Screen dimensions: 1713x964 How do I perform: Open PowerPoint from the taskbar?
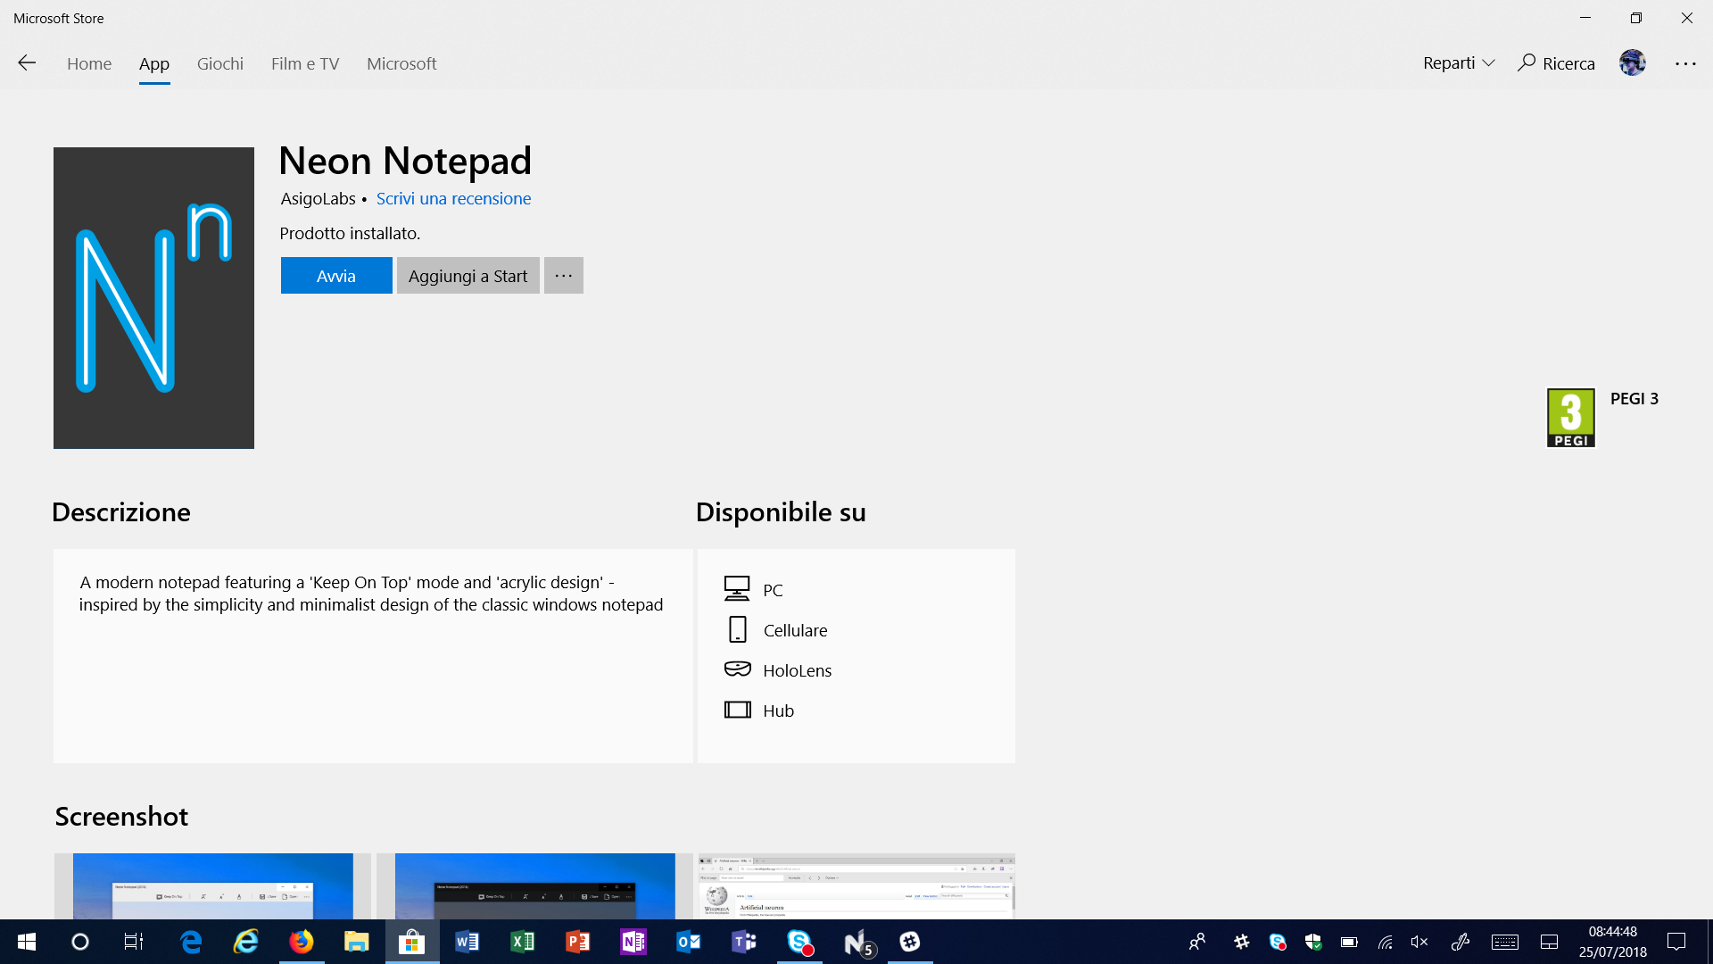tap(578, 942)
